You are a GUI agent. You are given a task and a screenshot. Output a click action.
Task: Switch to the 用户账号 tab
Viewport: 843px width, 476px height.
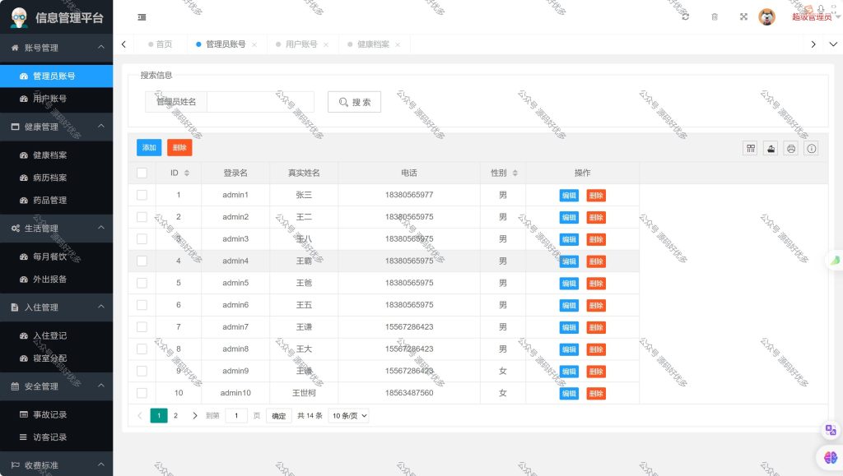[x=301, y=44]
